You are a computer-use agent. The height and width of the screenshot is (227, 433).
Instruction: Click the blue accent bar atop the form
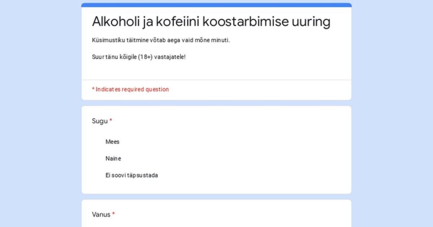[x=216, y=5]
